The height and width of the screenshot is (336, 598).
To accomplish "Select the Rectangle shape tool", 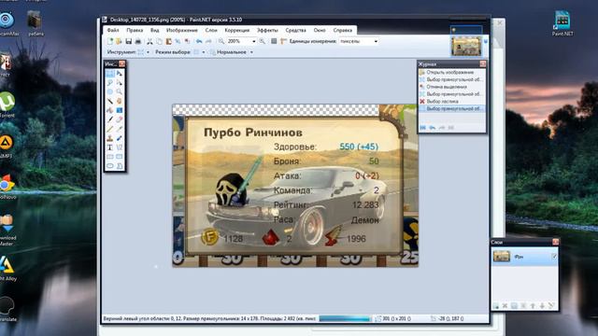I will click(x=110, y=156).
